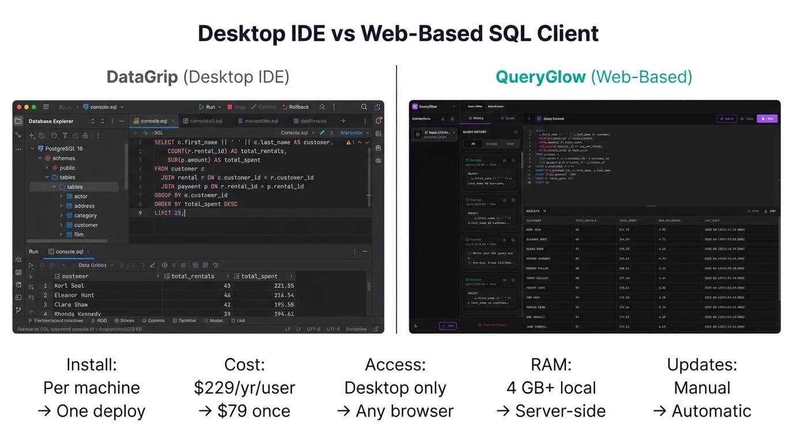The height and width of the screenshot is (442, 793).
Task: Select the All filter in Query History
Action: pyautogui.click(x=474, y=144)
